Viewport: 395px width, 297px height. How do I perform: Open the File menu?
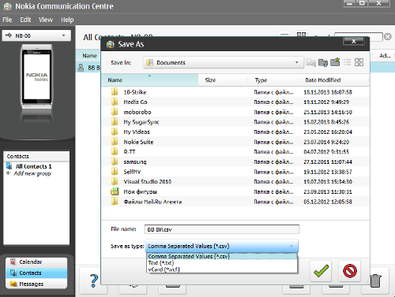(x=7, y=20)
